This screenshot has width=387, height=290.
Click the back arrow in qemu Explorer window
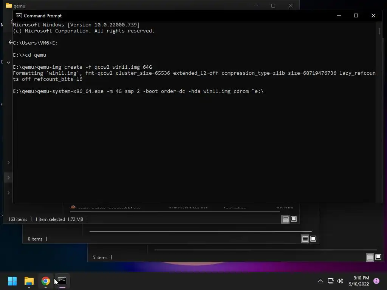pyautogui.click(x=10, y=42)
